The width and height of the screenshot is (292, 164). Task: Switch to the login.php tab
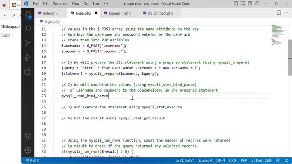coord(83,13)
